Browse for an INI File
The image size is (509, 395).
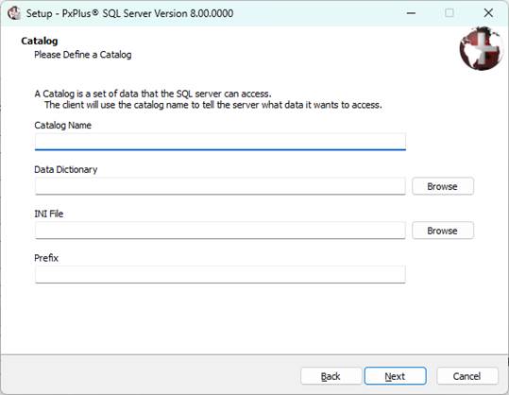coord(443,231)
